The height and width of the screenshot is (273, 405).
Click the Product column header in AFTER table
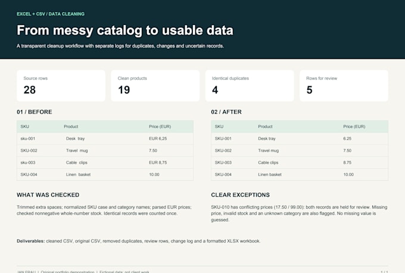click(265, 127)
